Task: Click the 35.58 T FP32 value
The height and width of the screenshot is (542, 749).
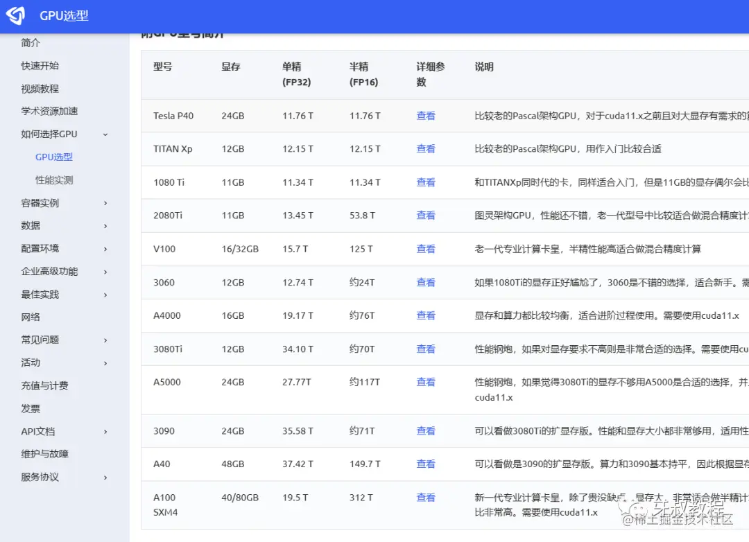Action: click(298, 430)
